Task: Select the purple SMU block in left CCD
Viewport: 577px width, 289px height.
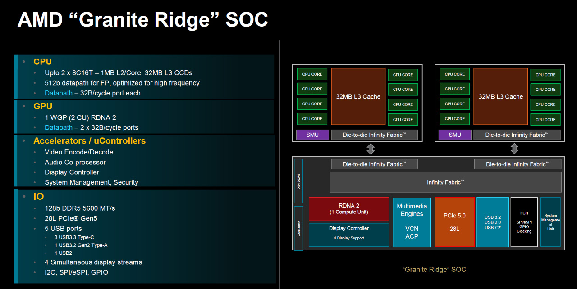Action: (x=312, y=135)
